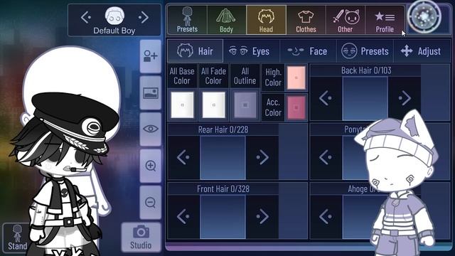Open the Presets category tab

click(187, 20)
